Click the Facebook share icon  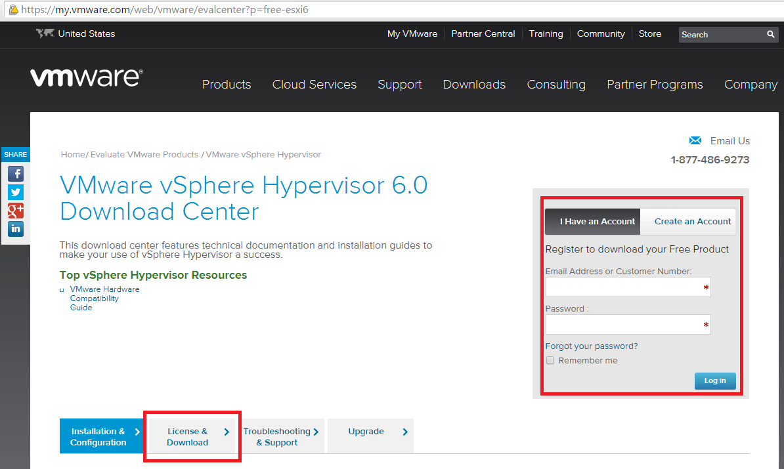pyautogui.click(x=16, y=174)
